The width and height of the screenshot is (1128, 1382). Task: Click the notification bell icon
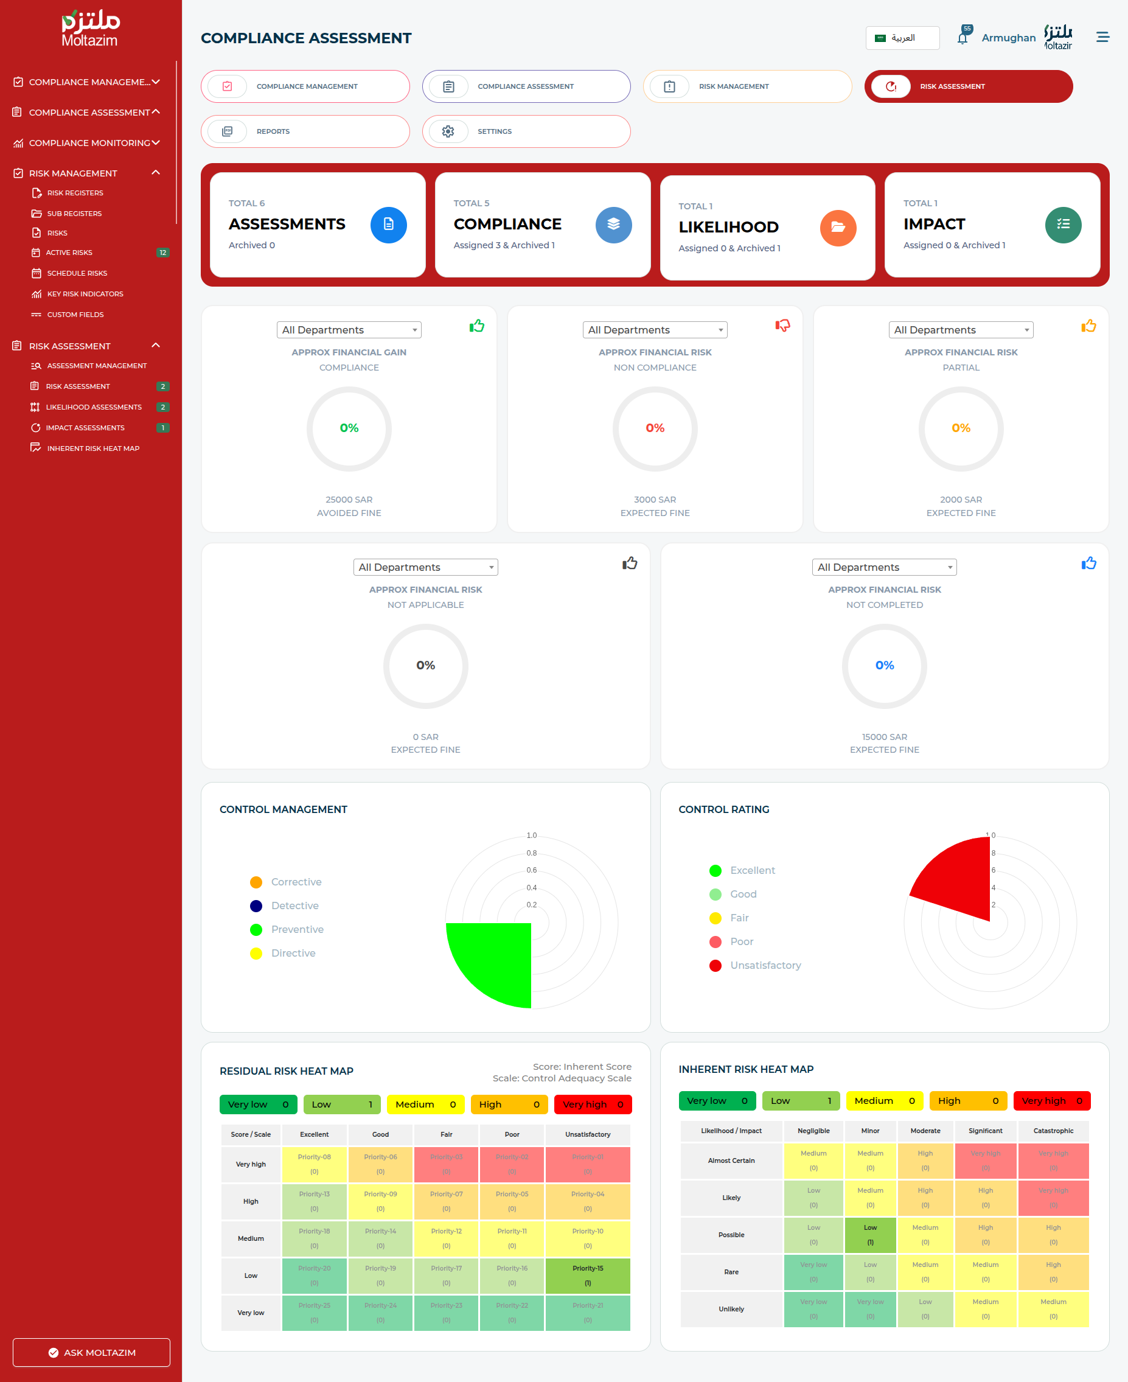[x=963, y=38]
